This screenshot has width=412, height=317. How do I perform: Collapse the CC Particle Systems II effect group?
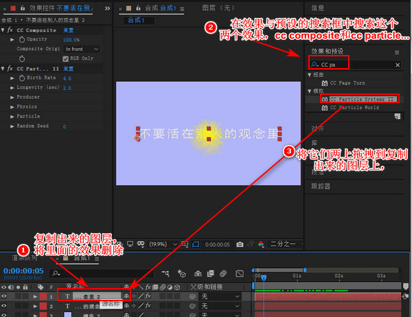coord(3,69)
